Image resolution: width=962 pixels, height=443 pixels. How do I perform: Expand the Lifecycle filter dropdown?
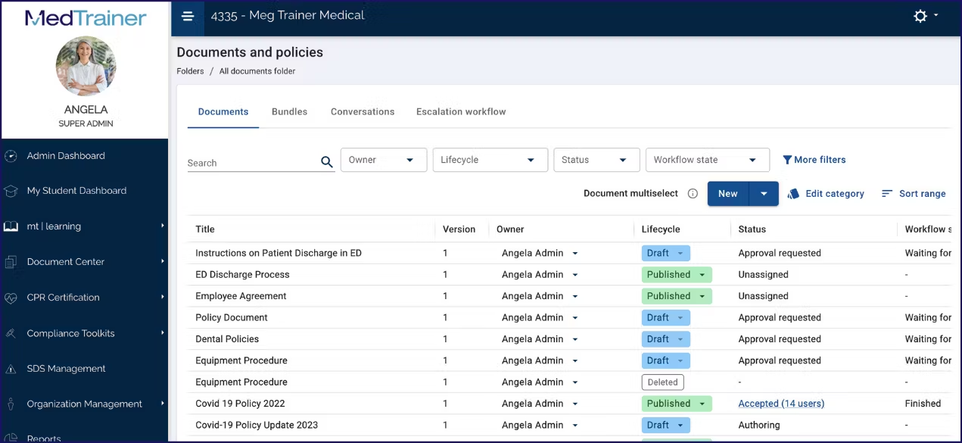pyautogui.click(x=490, y=160)
